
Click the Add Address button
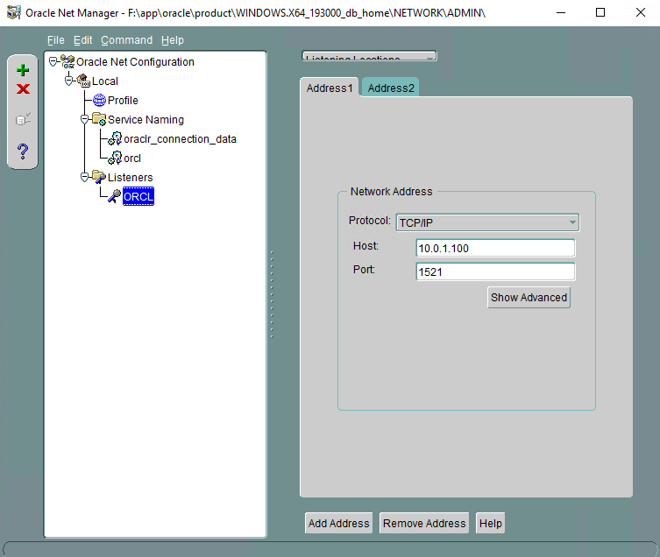click(339, 523)
